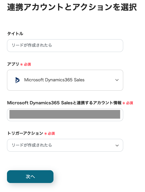Image resolution: width=145 pixels, height=192 pixels.
Task: Click the トリガーアクション field label
Action: point(25,133)
